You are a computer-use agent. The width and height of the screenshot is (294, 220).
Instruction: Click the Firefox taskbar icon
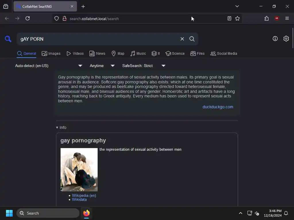86,213
